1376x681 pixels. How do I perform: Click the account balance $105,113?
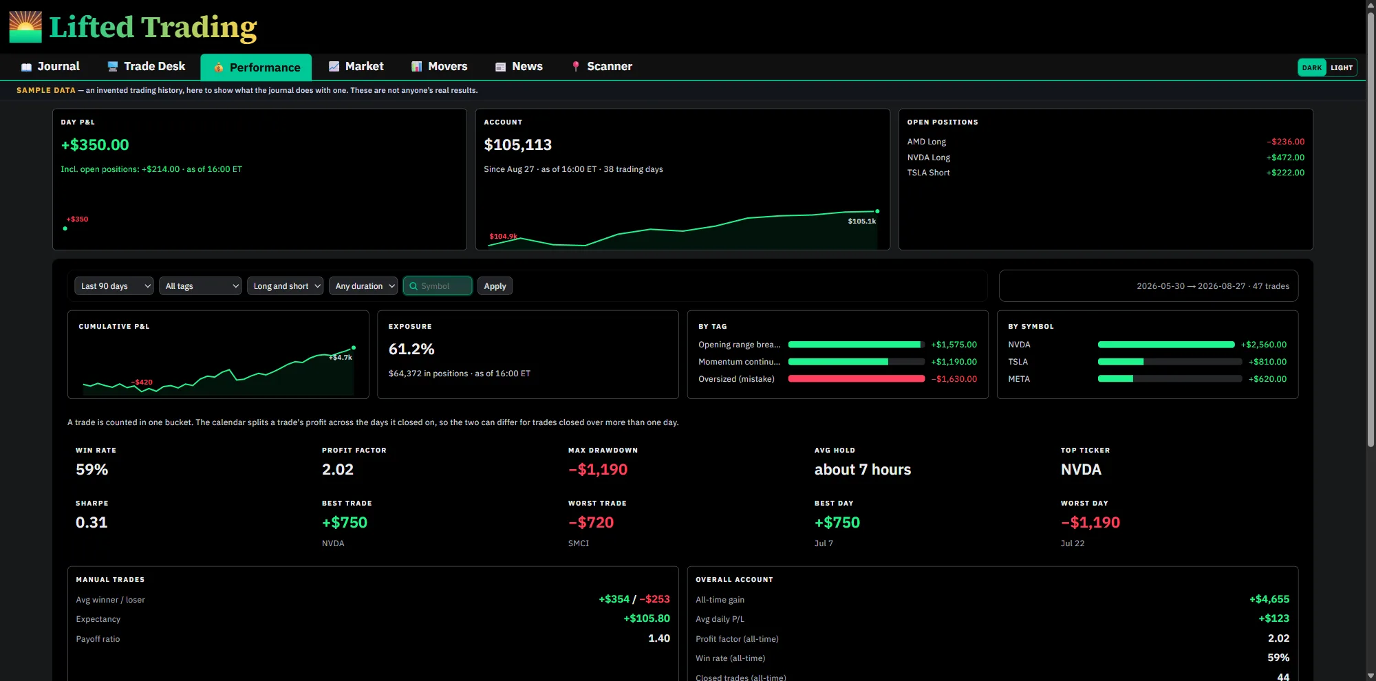click(x=518, y=145)
